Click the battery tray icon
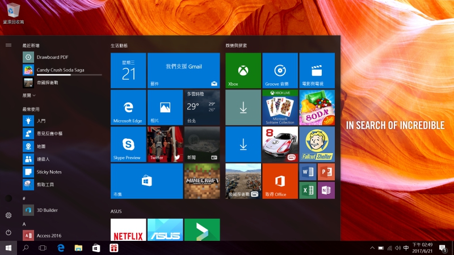 (381, 248)
